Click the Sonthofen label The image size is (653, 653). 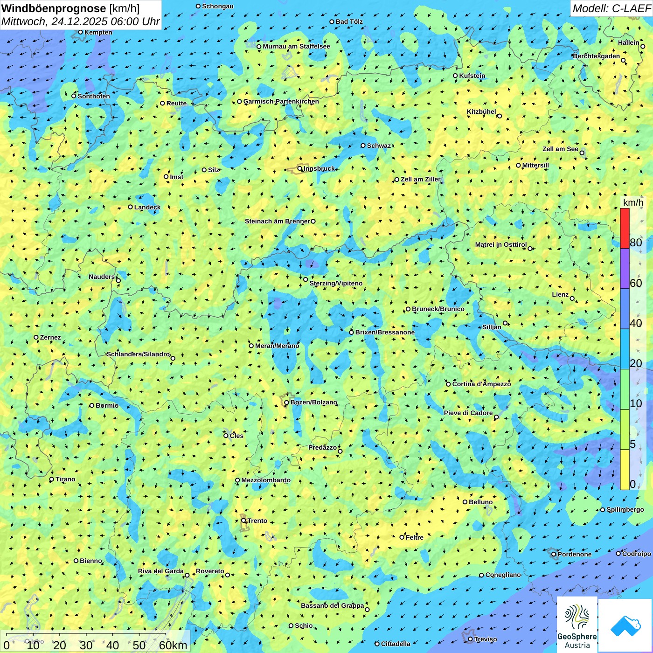[94, 96]
